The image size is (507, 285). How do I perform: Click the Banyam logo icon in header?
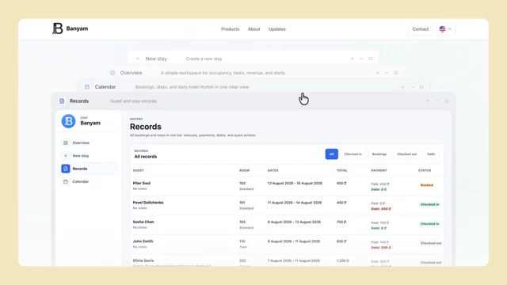coord(57,28)
